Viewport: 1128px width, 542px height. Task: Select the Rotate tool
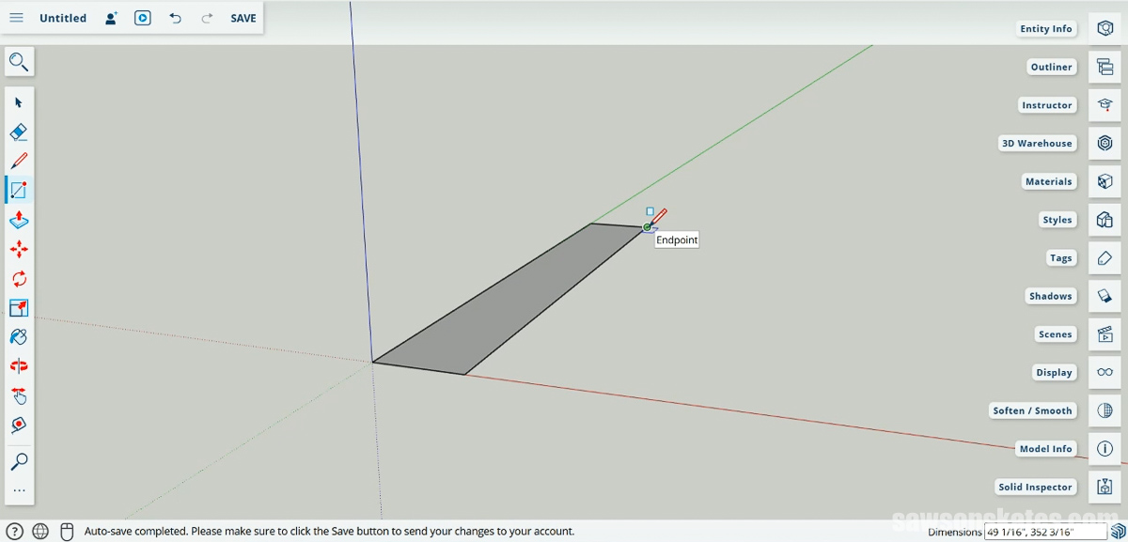click(19, 278)
